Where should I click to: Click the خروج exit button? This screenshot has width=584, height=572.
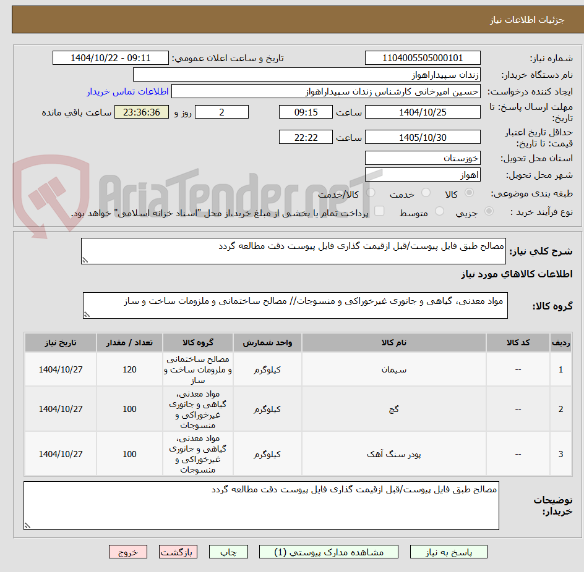pyautogui.click(x=128, y=552)
